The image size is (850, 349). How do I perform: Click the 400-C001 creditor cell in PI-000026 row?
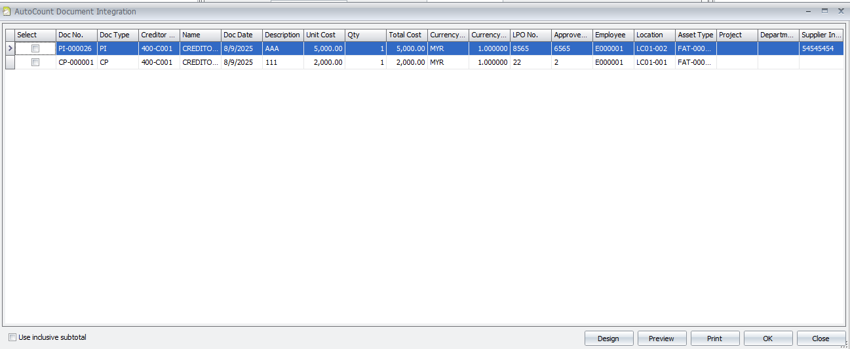click(x=159, y=48)
